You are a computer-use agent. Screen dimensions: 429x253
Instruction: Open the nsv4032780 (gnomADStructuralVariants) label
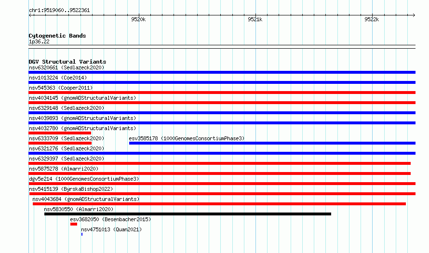[x=82, y=128]
